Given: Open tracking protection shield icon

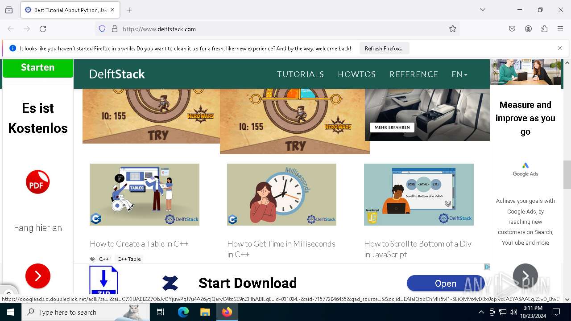Looking at the screenshot, I should (102, 29).
